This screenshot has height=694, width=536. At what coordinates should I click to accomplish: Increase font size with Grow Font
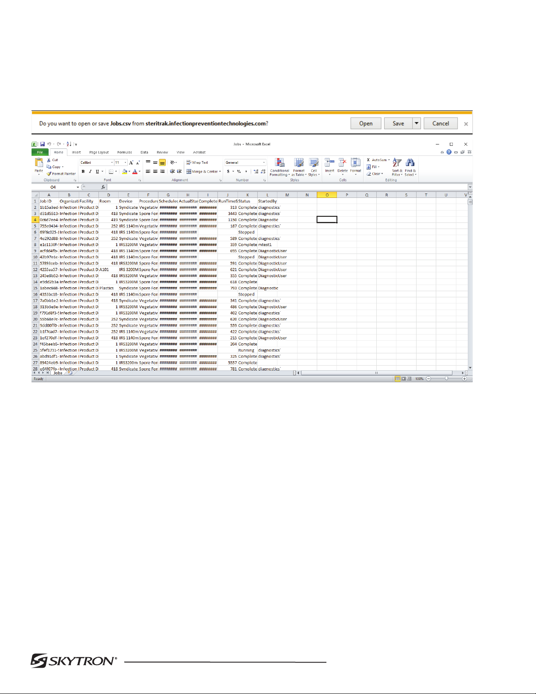[131, 162]
